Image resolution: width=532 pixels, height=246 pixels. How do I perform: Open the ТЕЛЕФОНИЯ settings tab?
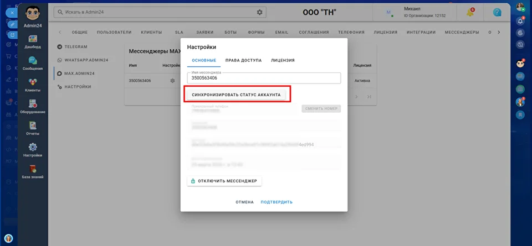(x=351, y=33)
